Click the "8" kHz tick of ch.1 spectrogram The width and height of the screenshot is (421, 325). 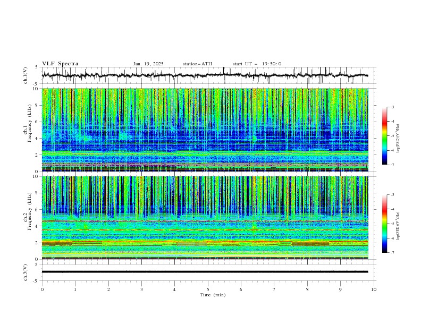(x=37, y=105)
